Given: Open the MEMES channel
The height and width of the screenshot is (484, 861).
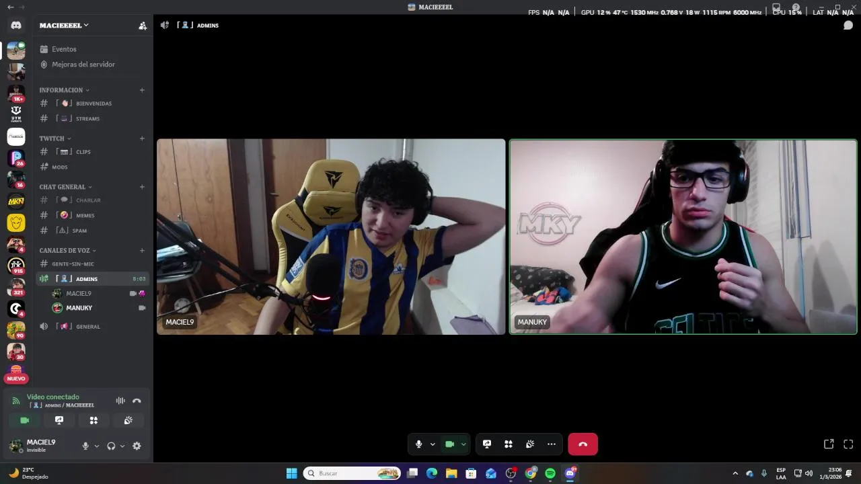Looking at the screenshot, I should (x=93, y=215).
